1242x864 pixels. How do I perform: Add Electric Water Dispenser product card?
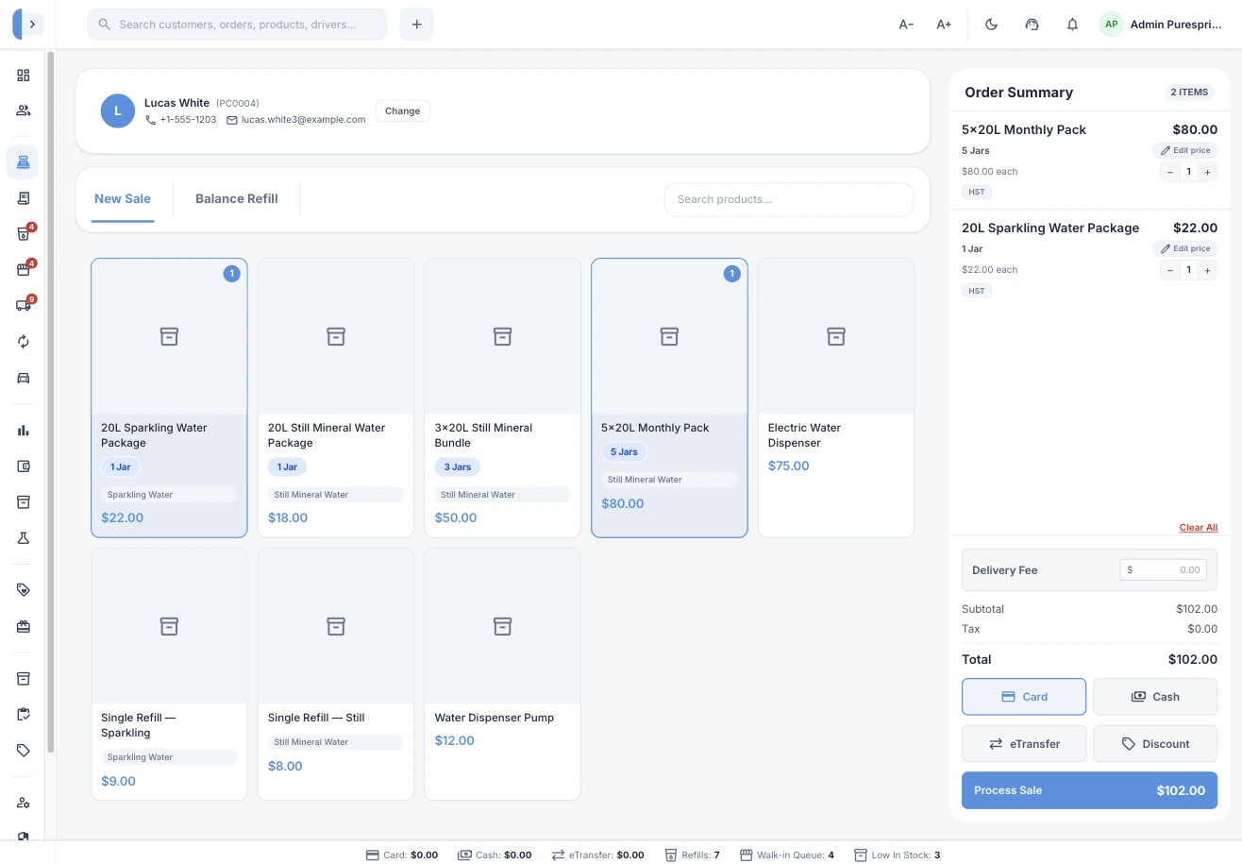(x=836, y=398)
